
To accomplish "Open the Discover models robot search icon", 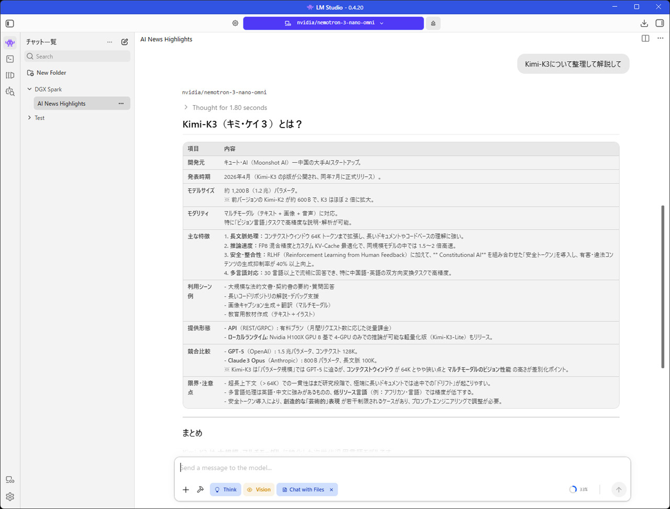I will pos(10,92).
